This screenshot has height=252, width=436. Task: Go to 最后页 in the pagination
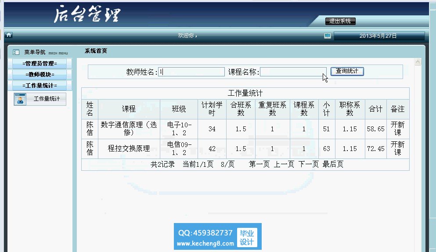(x=333, y=164)
